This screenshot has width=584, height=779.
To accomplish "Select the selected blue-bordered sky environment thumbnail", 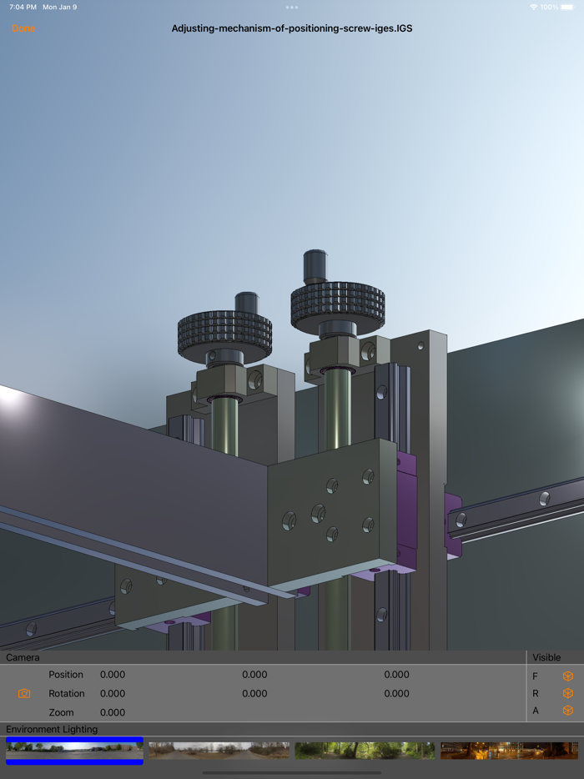I will 74,751.
